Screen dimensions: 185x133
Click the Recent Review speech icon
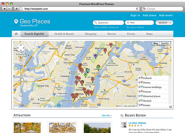pos(122,116)
